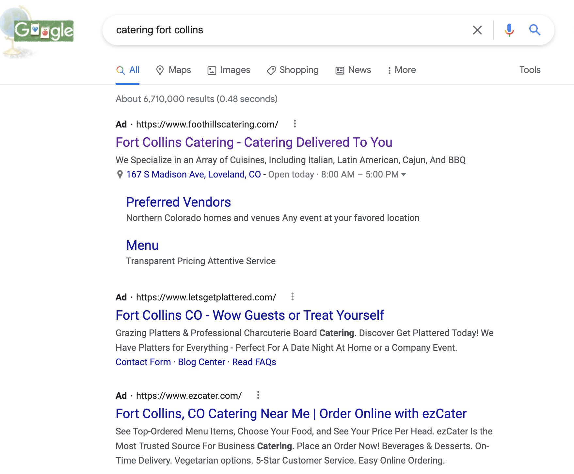The image size is (574, 474).
Task: Click the Contact Form link
Action: tap(143, 362)
